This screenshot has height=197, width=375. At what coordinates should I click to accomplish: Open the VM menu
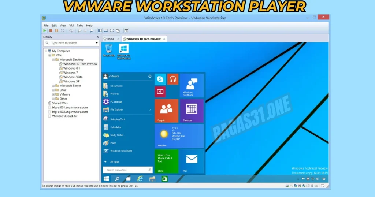pos(71,25)
